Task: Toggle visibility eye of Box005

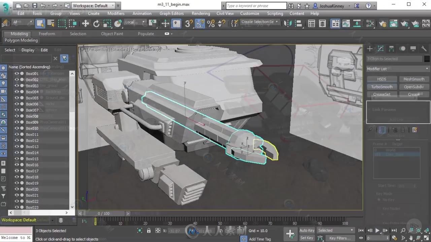Action: click(16, 98)
